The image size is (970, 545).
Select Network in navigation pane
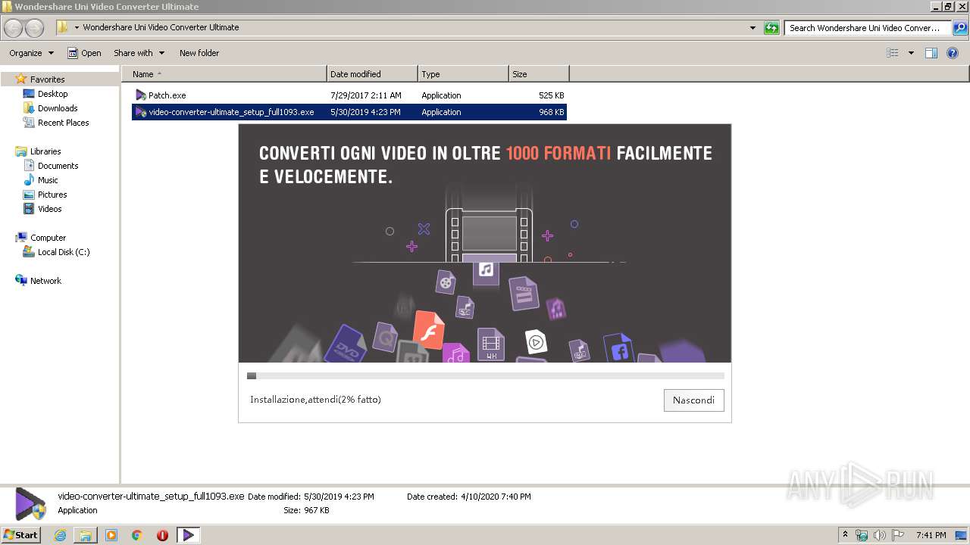click(45, 281)
